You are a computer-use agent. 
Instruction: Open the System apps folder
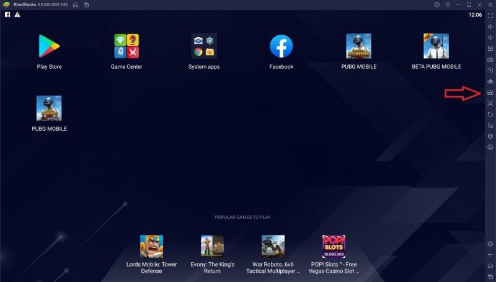(x=204, y=46)
